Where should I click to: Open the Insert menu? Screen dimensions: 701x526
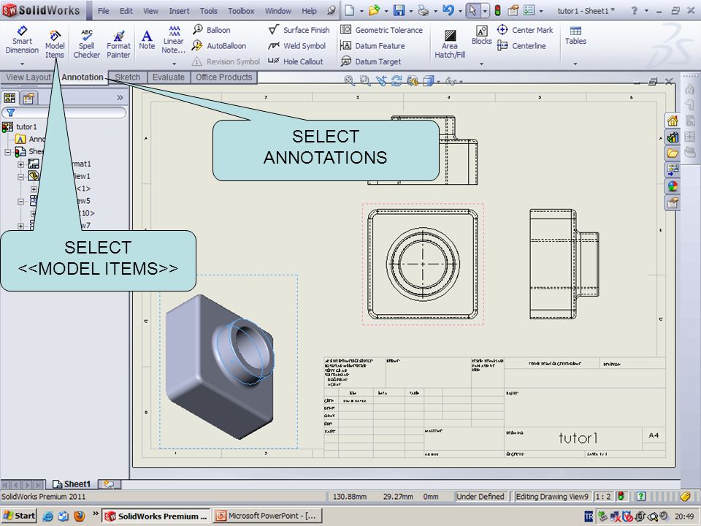[179, 11]
